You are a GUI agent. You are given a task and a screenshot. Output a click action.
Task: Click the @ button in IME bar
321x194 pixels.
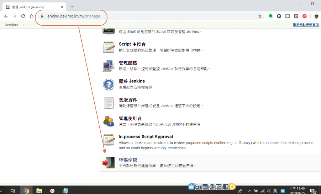[212, 187]
